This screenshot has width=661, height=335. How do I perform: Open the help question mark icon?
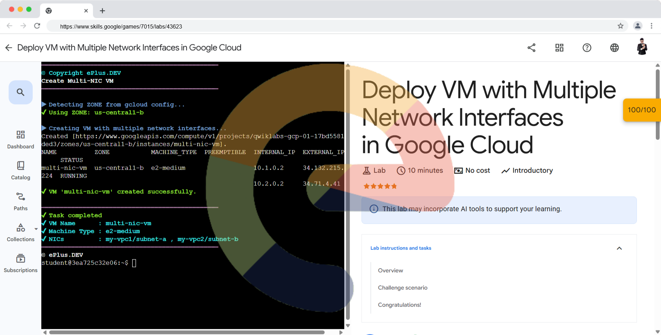587,48
